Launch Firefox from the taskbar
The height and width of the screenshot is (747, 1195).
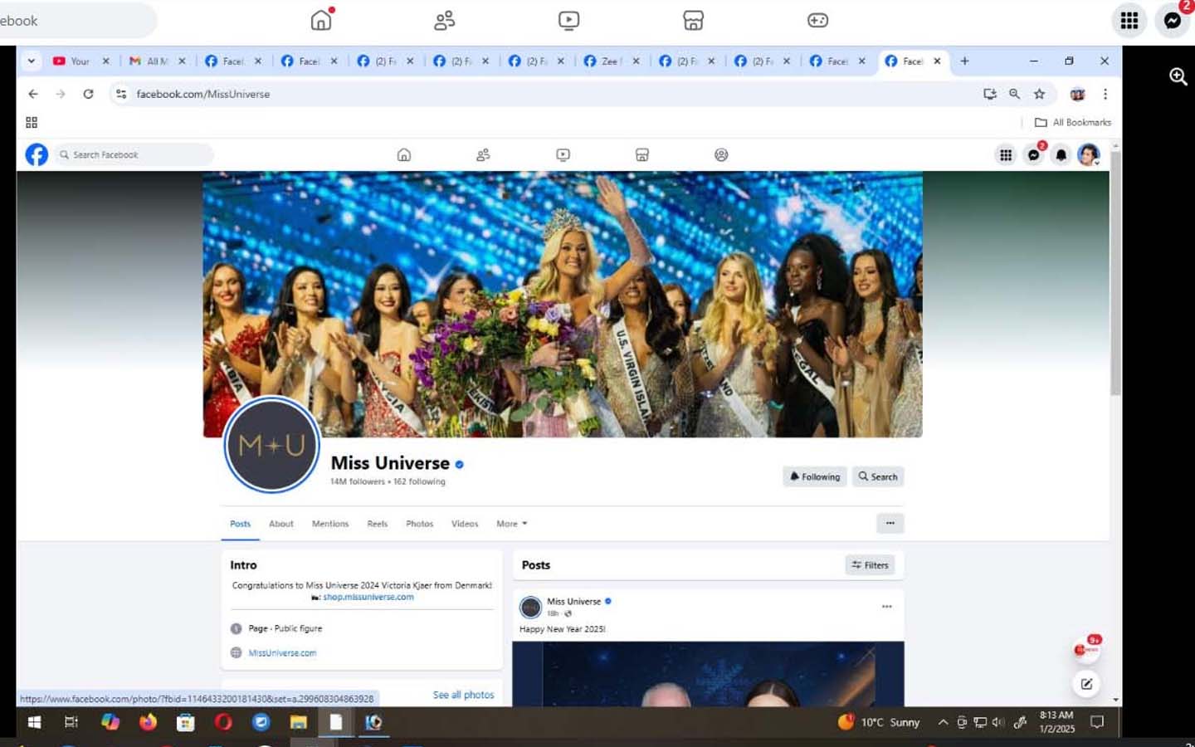(148, 722)
